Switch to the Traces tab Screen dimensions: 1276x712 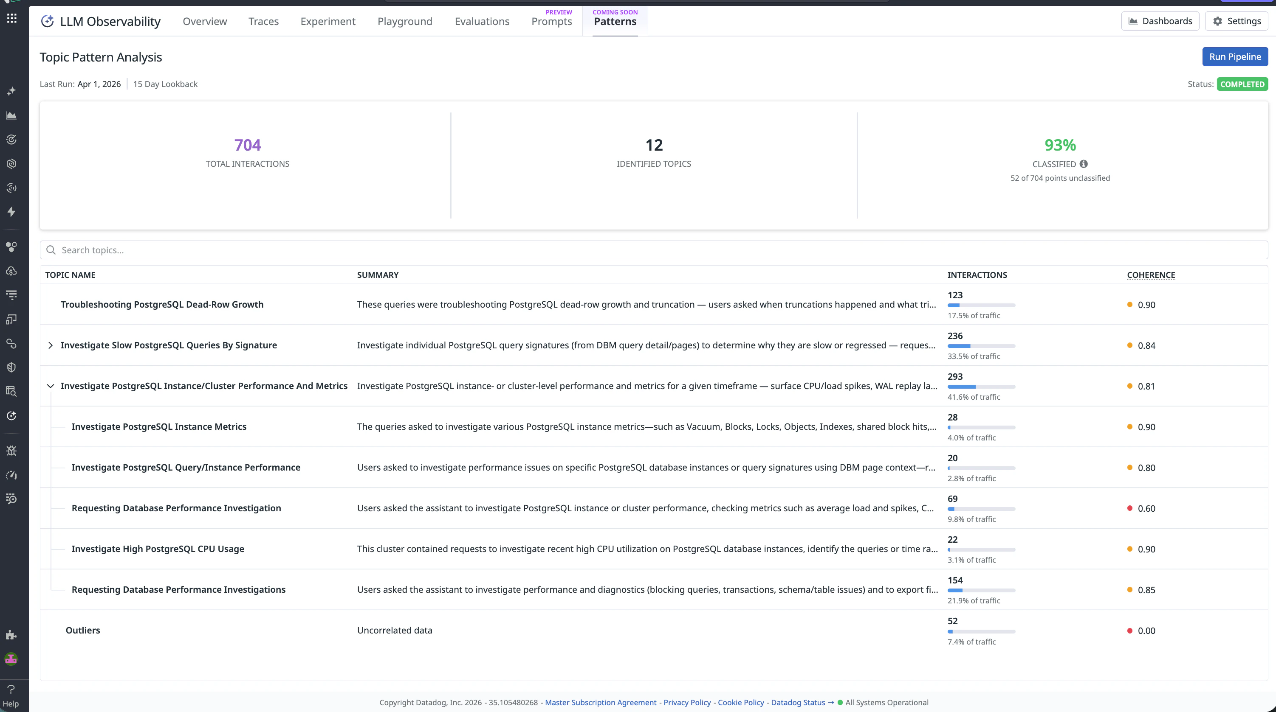pos(263,21)
